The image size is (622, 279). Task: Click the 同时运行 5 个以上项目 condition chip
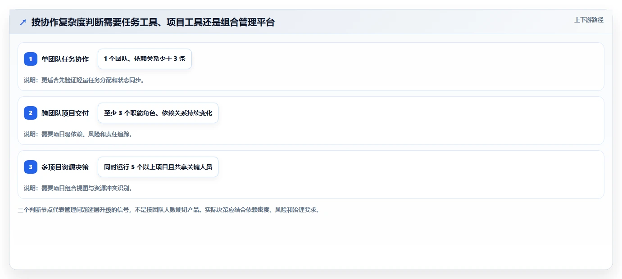coord(158,167)
